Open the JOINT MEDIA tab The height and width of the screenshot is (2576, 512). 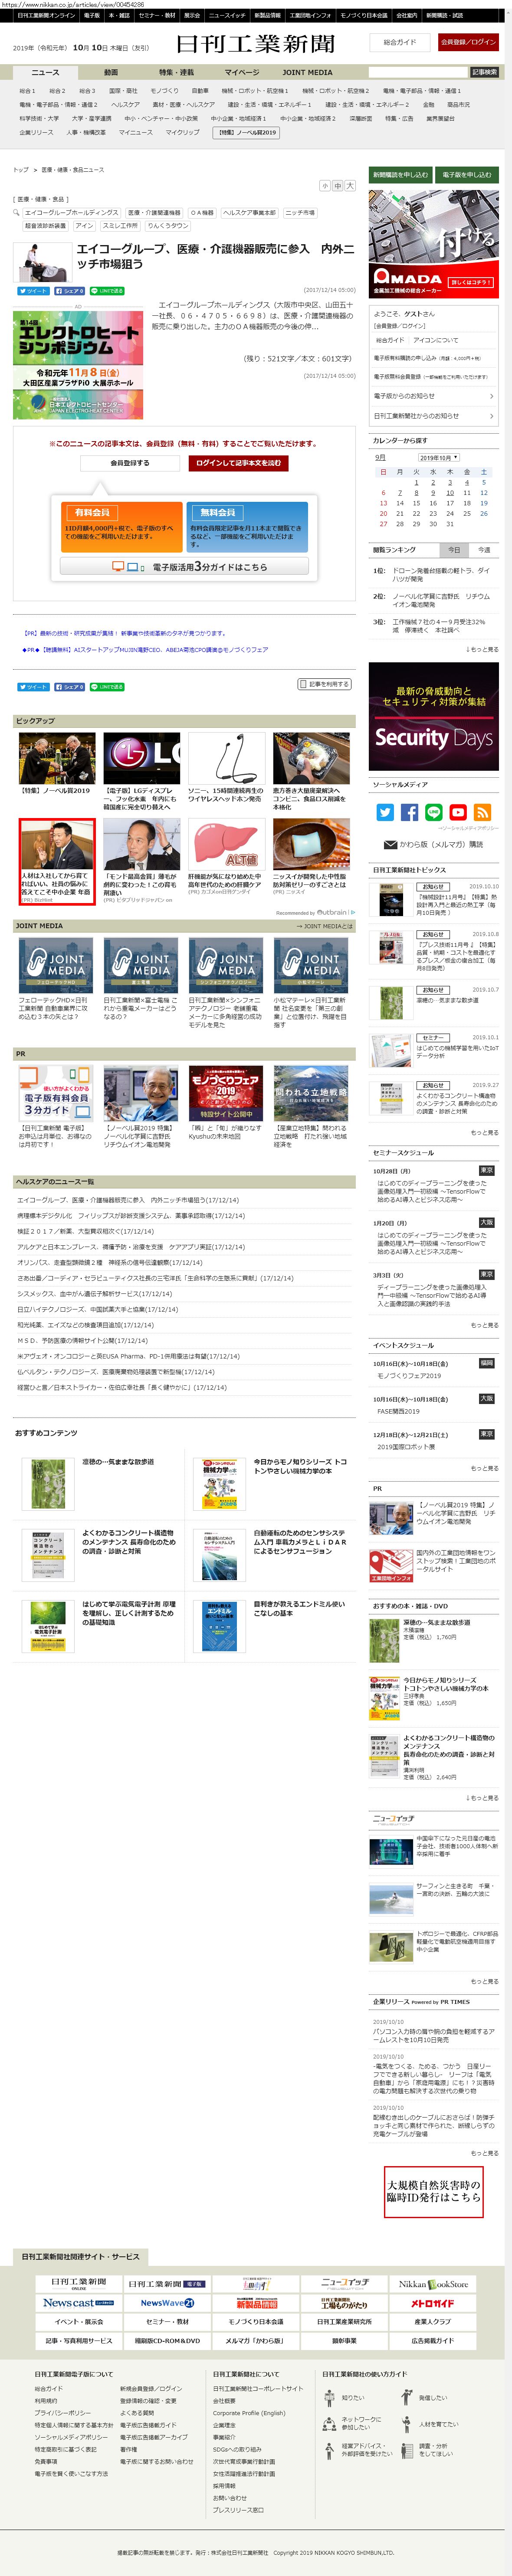click(307, 73)
